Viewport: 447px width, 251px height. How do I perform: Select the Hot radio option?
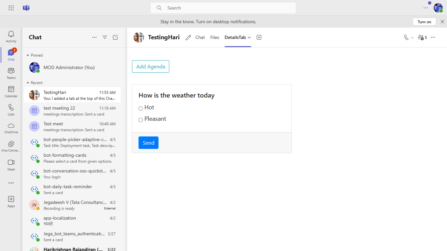140,108
